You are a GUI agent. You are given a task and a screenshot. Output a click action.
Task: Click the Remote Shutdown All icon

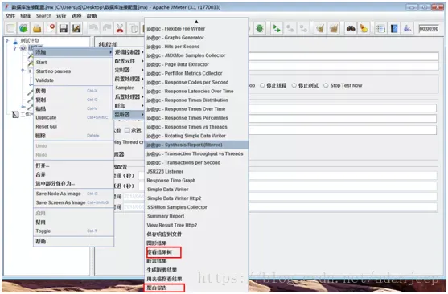[303, 28]
